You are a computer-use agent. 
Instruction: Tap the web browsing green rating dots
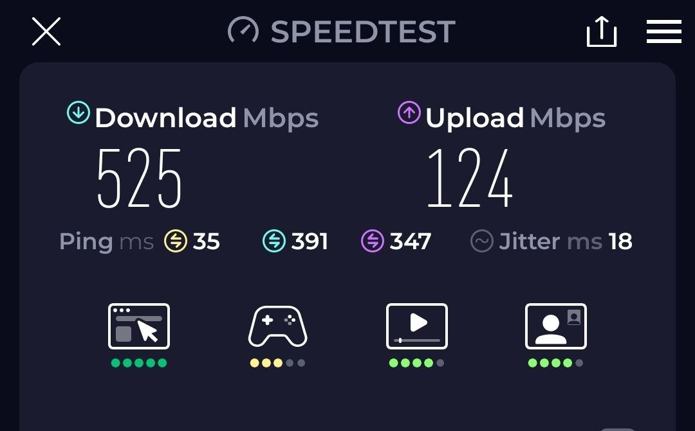139,363
